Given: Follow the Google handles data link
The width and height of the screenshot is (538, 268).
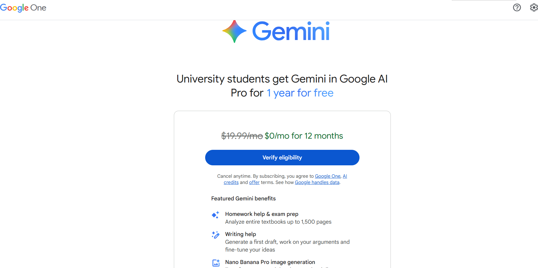Looking at the screenshot, I should click(317, 182).
